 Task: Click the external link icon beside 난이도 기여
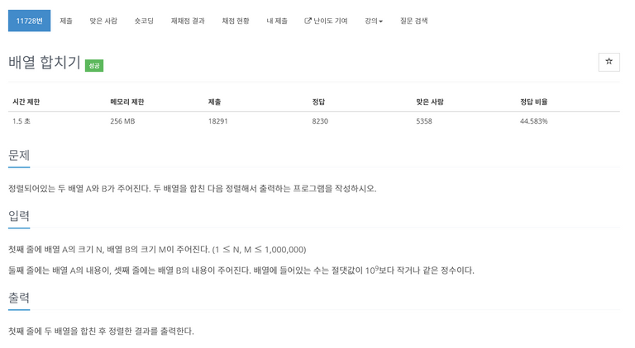tap(308, 21)
